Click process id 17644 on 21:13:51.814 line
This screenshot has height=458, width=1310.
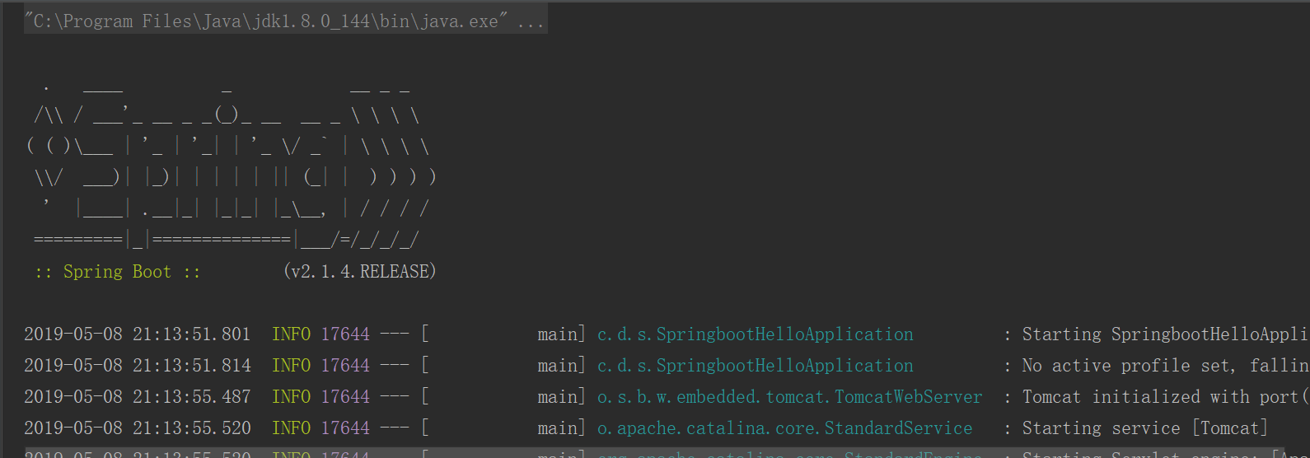[345, 366]
